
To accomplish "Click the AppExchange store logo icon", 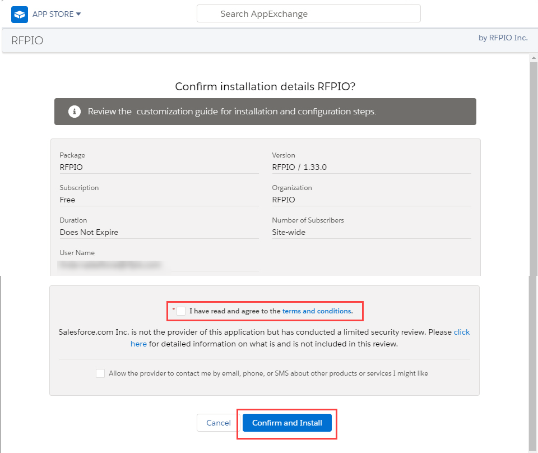I will [20, 15].
